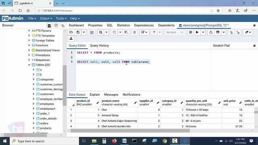Switch to the SQL tab
258x145 pixels.
click(110, 25)
